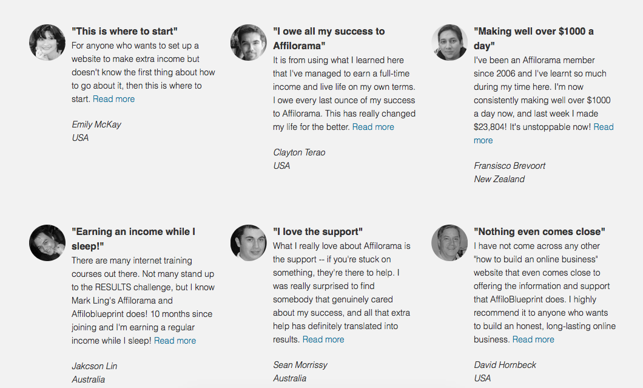Click the name Fransisco Brevoort
This screenshot has height=388, width=643.
pos(510,166)
